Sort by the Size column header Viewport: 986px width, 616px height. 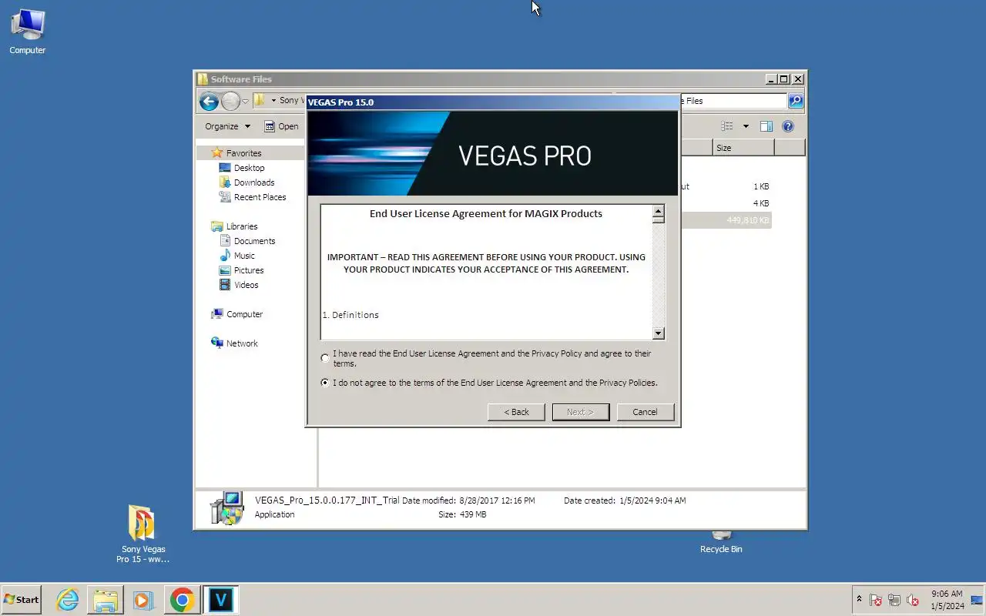pyautogui.click(x=743, y=148)
